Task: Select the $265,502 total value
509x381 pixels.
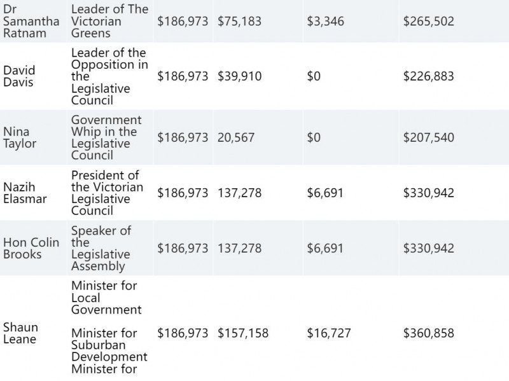Action: click(428, 22)
